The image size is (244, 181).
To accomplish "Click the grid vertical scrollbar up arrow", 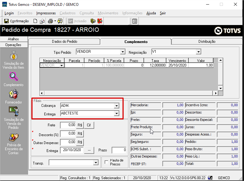I will pos(220,60).
